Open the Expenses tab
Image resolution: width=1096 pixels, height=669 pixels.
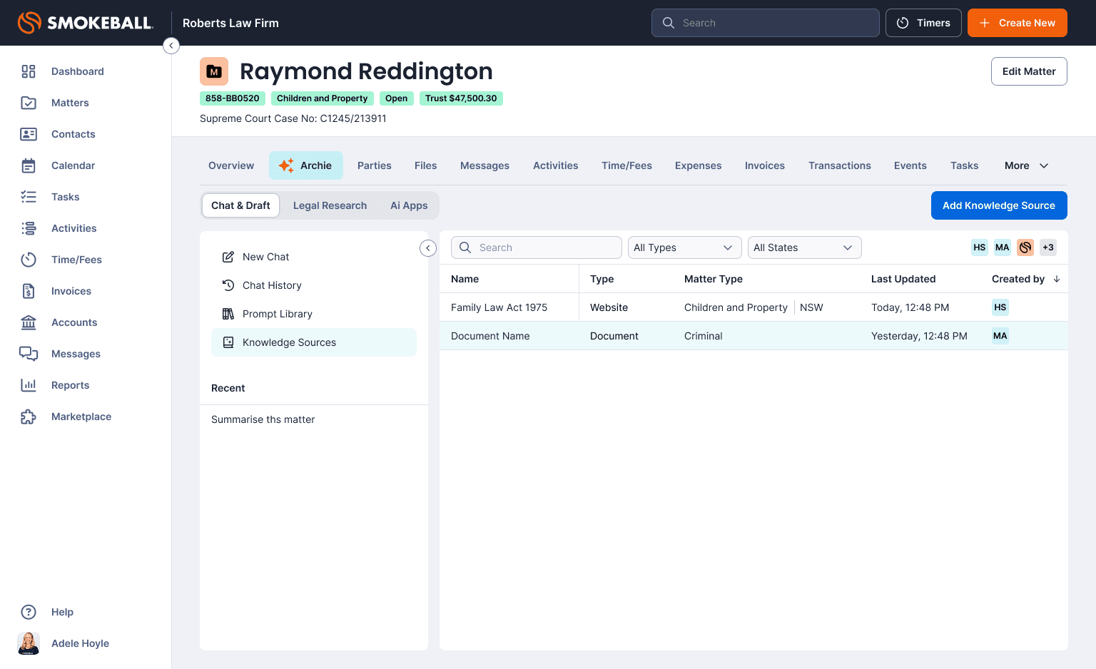pos(699,165)
